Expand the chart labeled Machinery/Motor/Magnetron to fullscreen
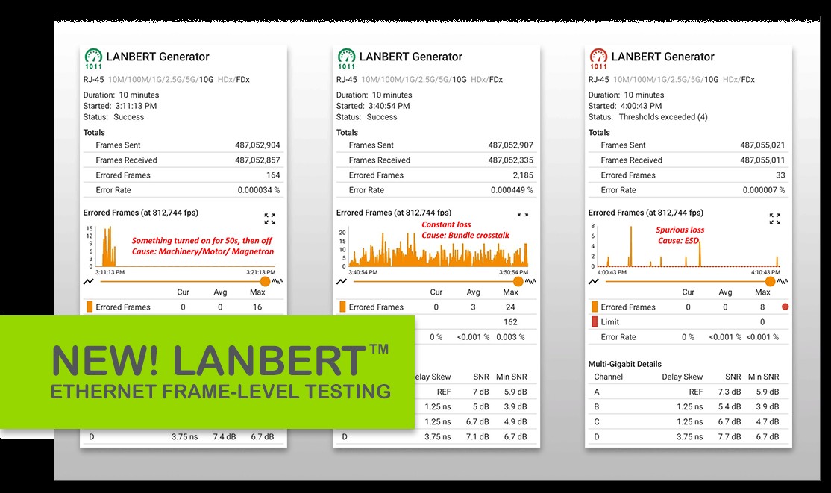Screen dimensions: 831x493 [x=269, y=219]
